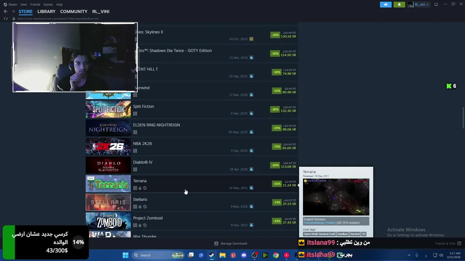Open File Explorer from the taskbar
The width and height of the screenshot is (465, 261).
pos(222,255)
